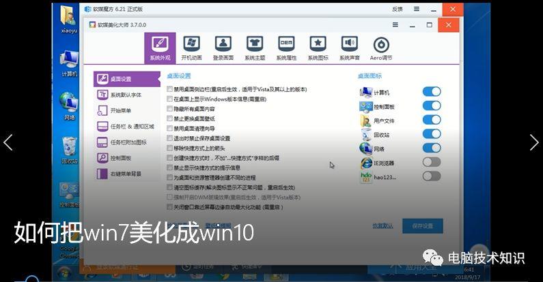
Task: Check 在桌面上显示Windows版本信息 option
Action: (169, 99)
